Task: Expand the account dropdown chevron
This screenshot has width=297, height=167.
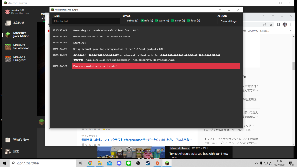Action: tap(33, 10)
